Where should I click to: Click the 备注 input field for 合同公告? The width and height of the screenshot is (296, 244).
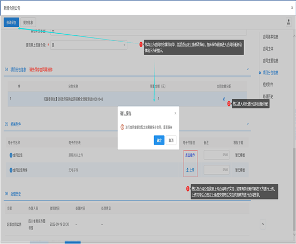pos(217,155)
